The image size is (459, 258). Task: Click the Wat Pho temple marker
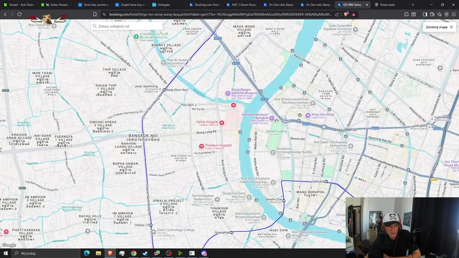pos(273,182)
